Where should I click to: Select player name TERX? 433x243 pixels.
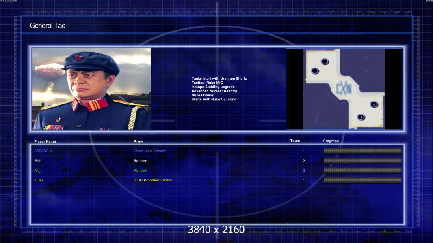click(x=39, y=180)
